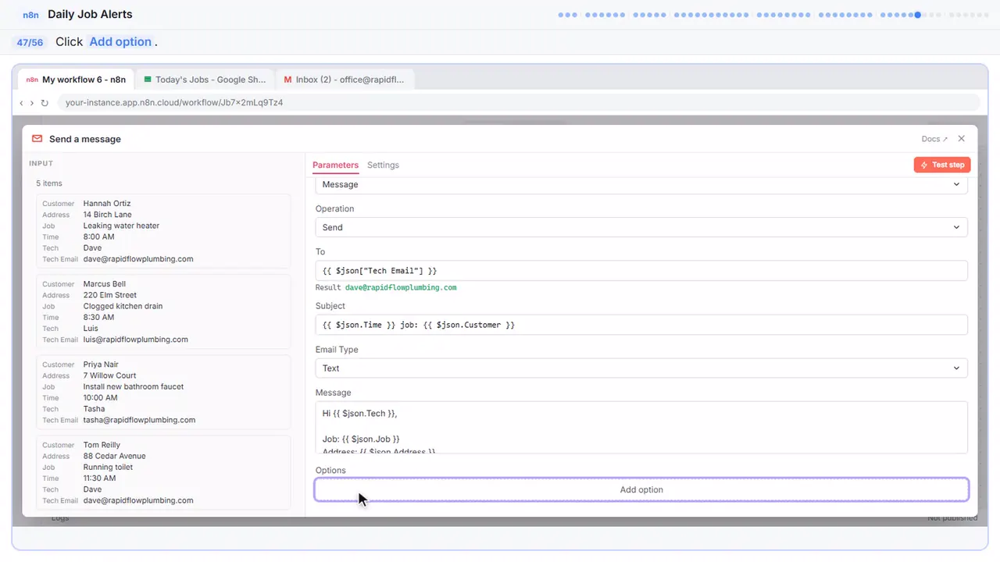Click the job "Install new bathroom faucet"
Screen dimensions: 1000x562
[x=134, y=386]
